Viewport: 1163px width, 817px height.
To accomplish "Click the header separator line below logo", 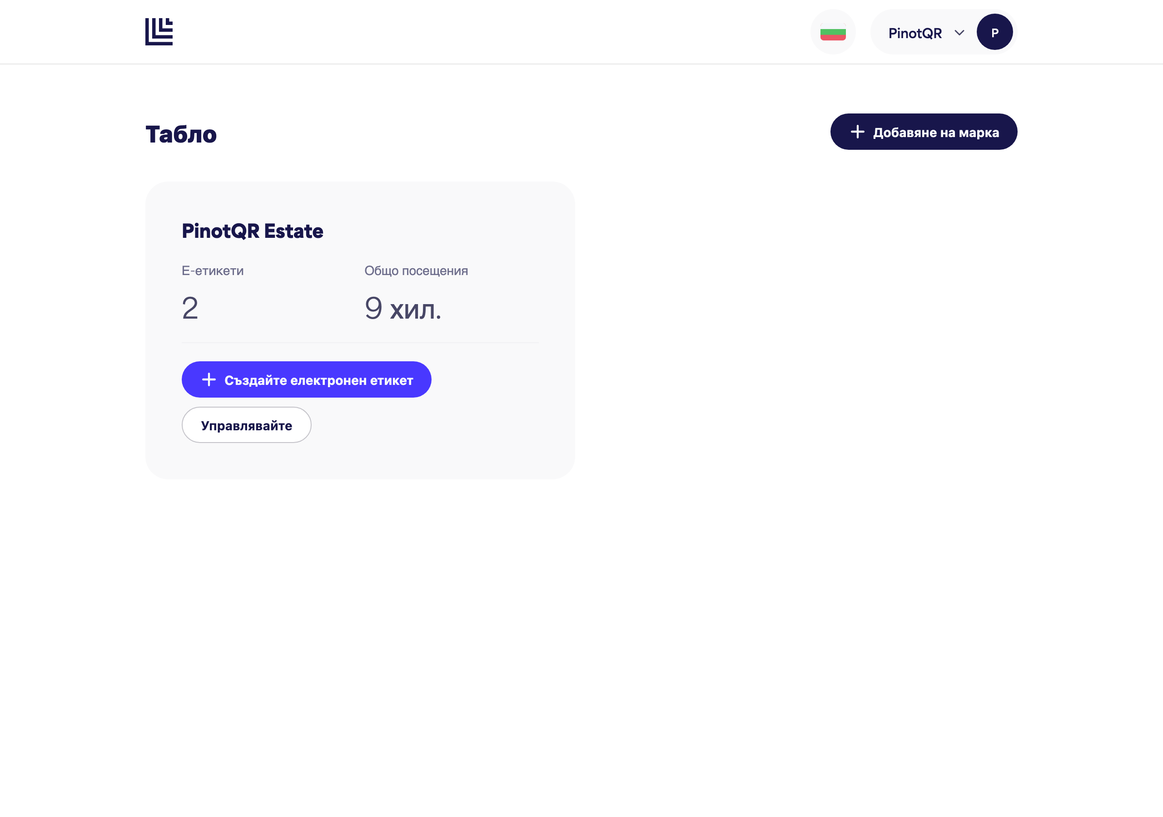I will point(581,64).
